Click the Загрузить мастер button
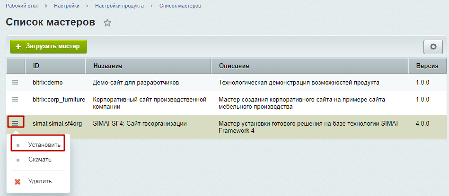 (49, 46)
